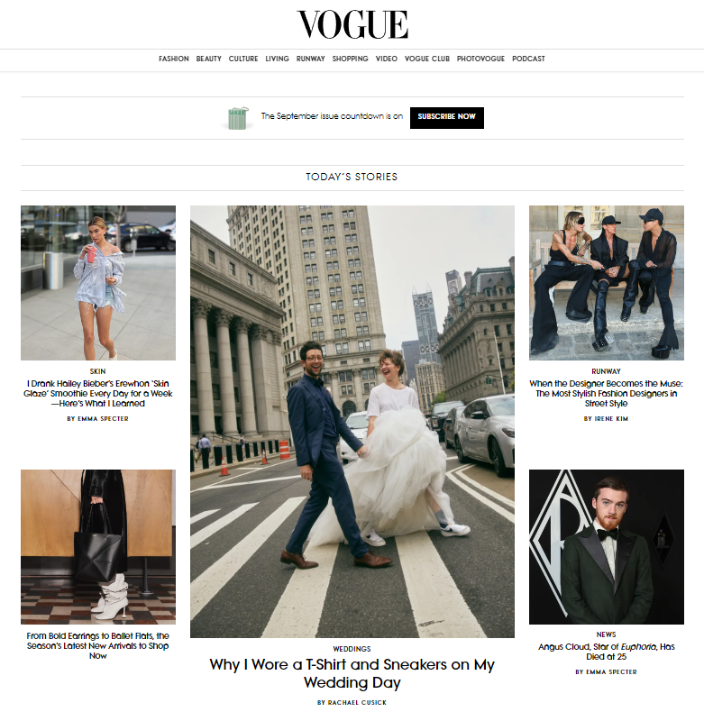Image resolution: width=704 pixels, height=721 pixels.
Task: Open the Fashion menu item
Action: coord(174,59)
